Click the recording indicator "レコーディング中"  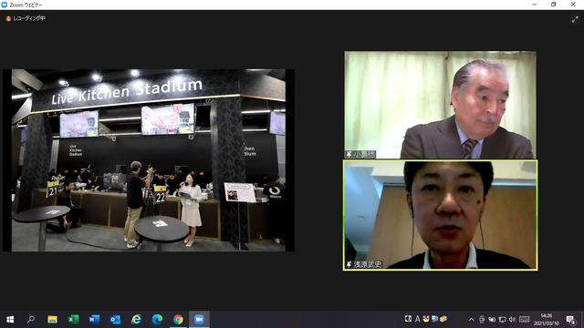pyautogui.click(x=26, y=18)
